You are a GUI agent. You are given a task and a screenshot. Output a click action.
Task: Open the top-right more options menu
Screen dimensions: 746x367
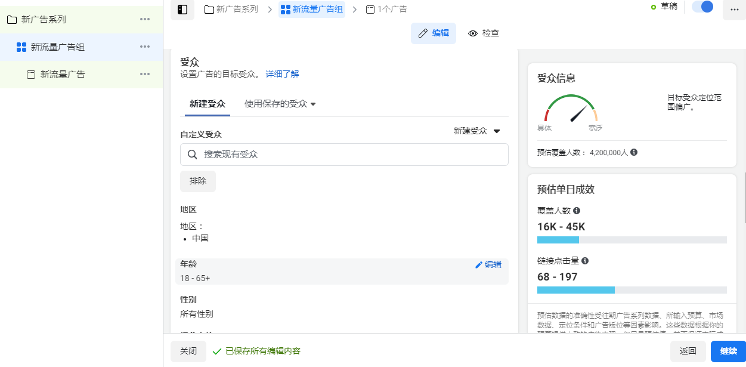click(734, 10)
